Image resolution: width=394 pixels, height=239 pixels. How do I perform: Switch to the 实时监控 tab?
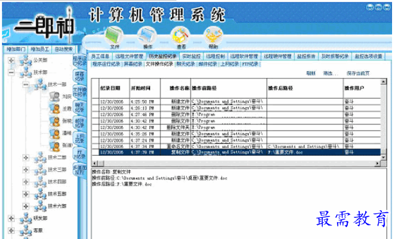click(x=191, y=56)
